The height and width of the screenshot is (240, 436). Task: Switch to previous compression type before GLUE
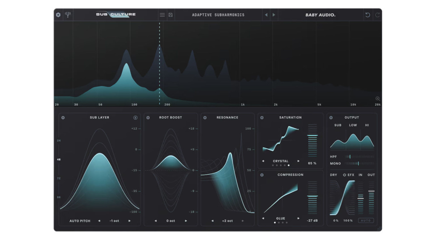pos(263,218)
